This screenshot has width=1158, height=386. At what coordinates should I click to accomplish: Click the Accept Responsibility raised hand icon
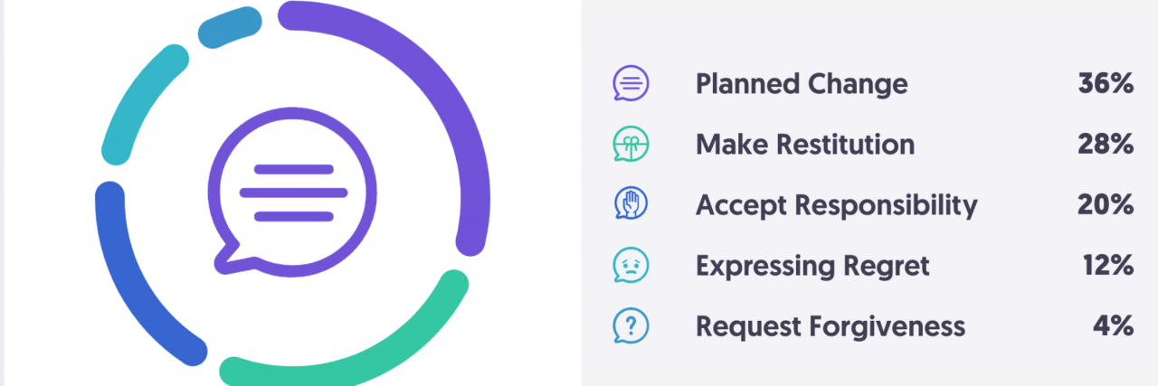click(x=631, y=204)
